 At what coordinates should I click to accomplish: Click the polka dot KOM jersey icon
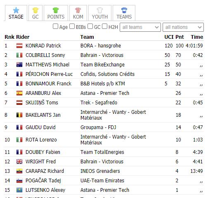pos(78,10)
